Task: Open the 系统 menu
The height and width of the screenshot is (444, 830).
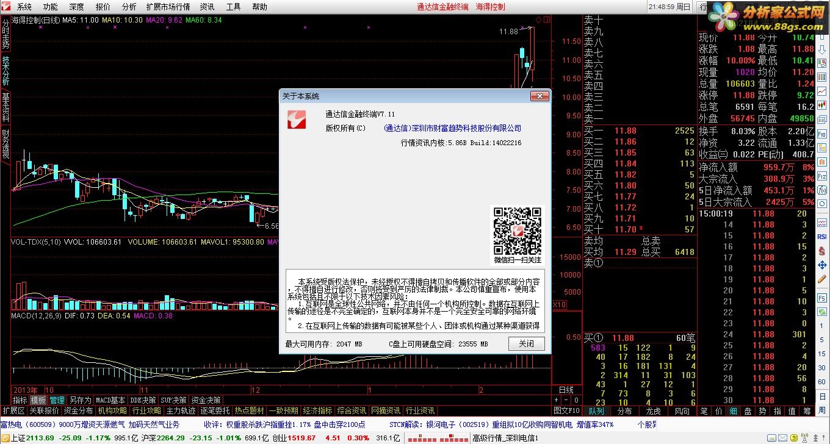Action: tap(24, 7)
